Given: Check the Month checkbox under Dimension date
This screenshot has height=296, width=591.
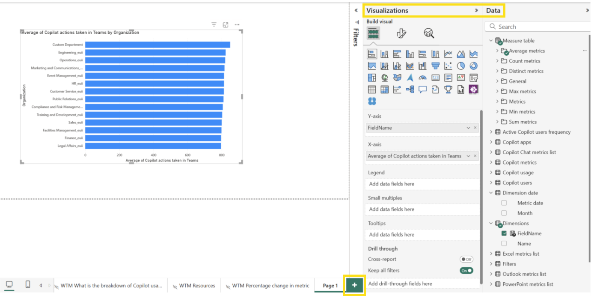Looking at the screenshot, I should (504, 213).
